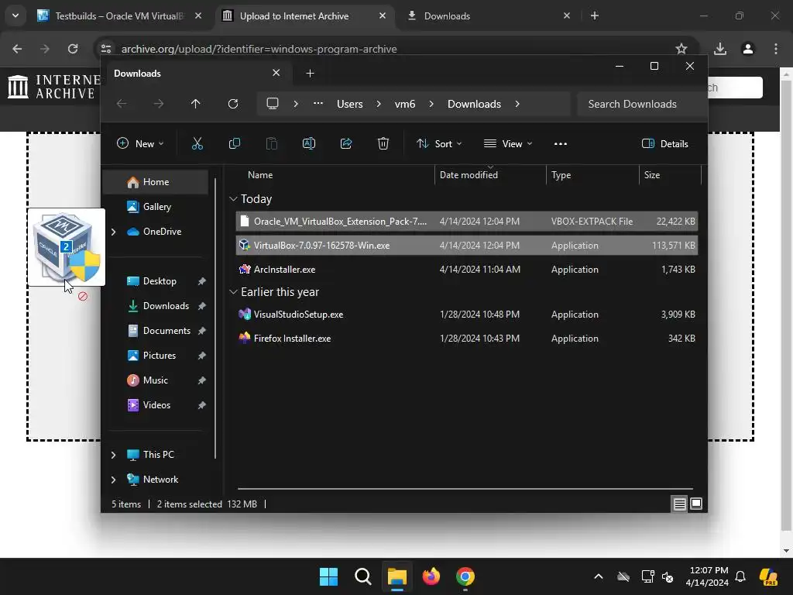Open the See more three-dots menu in Explorer toolbar

pos(561,143)
